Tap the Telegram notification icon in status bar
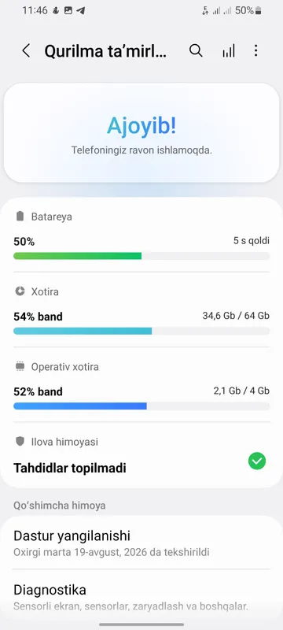The width and height of the screenshot is (283, 630). click(x=80, y=11)
